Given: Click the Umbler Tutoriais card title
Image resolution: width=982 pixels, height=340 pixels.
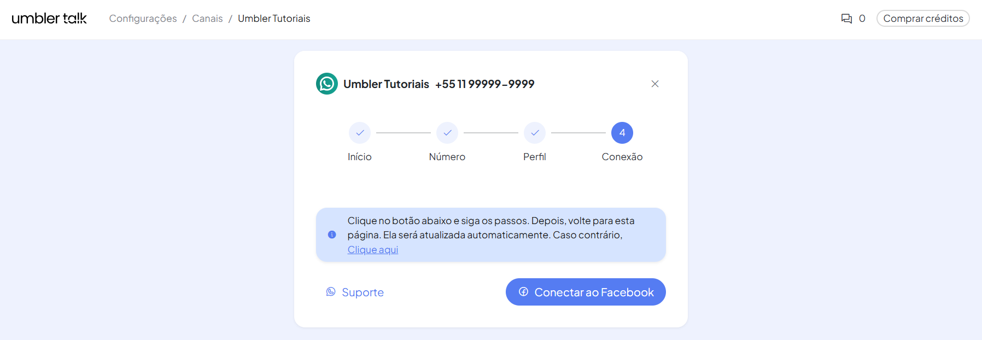Looking at the screenshot, I should pos(386,84).
